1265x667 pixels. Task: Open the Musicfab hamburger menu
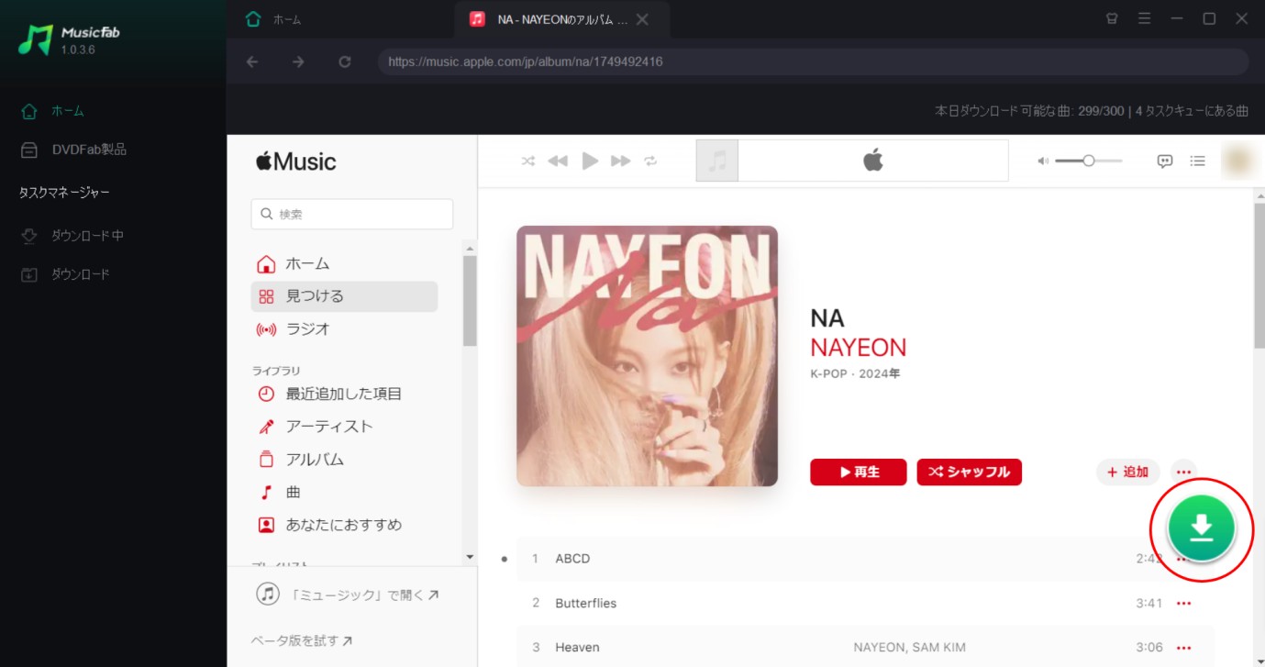coord(1144,18)
